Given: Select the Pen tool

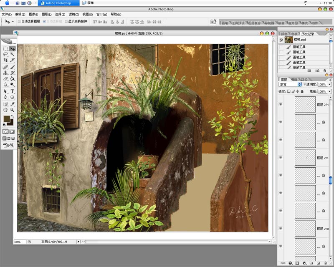Looking at the screenshot, I should (x=5, y=97).
